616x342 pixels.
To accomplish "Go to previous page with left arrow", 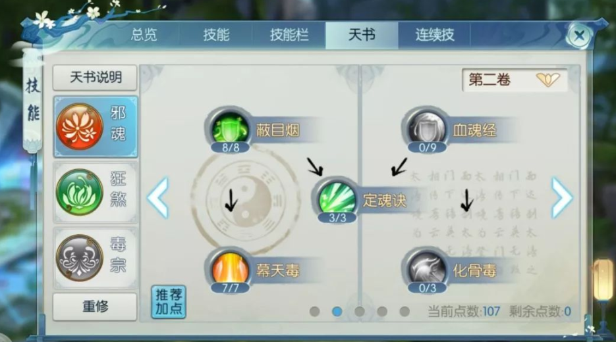I will pyautogui.click(x=158, y=197).
